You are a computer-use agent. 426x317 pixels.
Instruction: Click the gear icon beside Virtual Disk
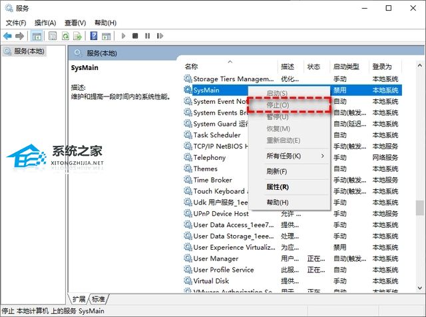[x=188, y=280]
